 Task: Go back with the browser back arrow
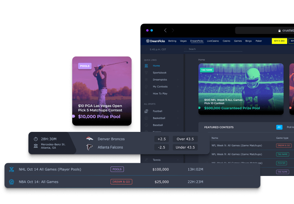(165, 31)
